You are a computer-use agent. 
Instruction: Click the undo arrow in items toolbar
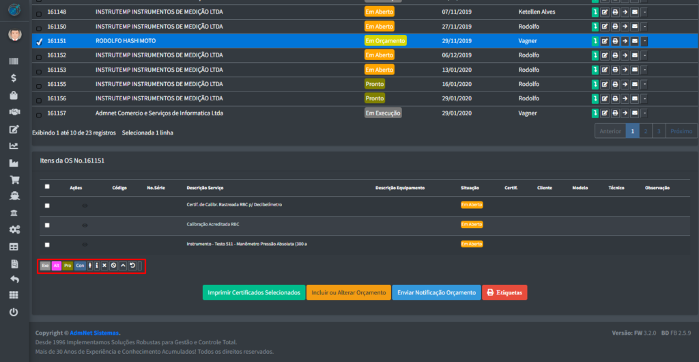pos(132,266)
